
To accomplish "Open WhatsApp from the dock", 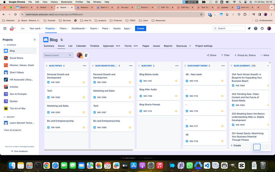I will [x=189, y=165].
